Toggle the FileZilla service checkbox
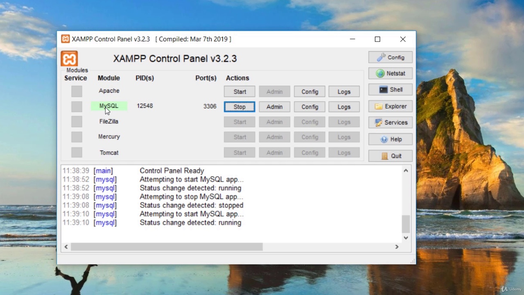This screenshot has height=295, width=524. (x=77, y=122)
